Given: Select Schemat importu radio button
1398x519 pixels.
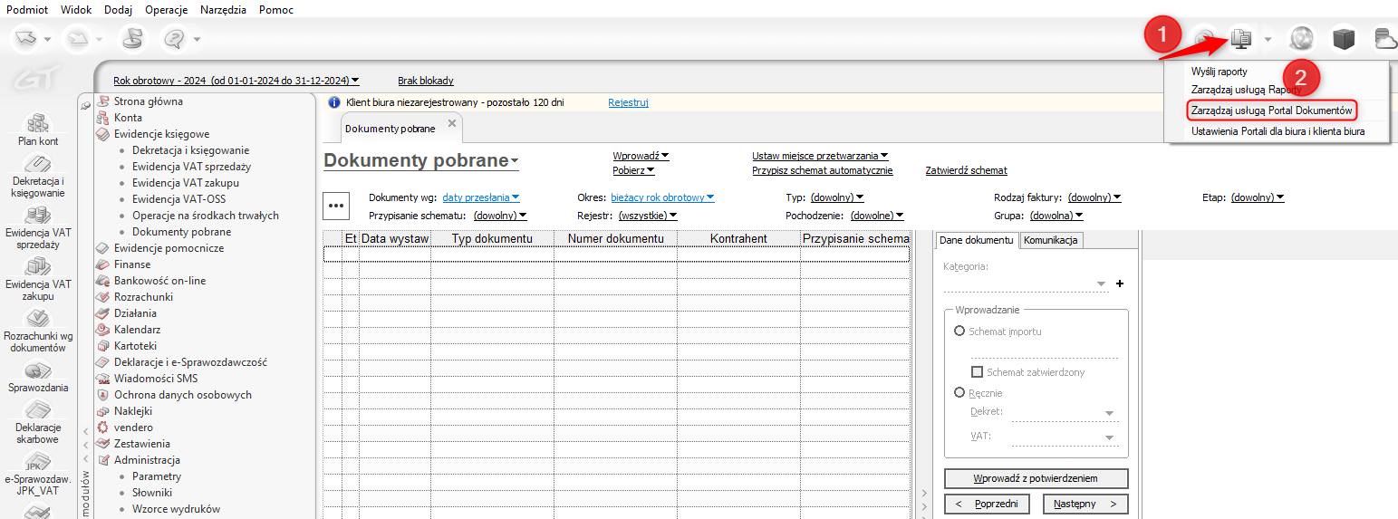Looking at the screenshot, I should [959, 332].
